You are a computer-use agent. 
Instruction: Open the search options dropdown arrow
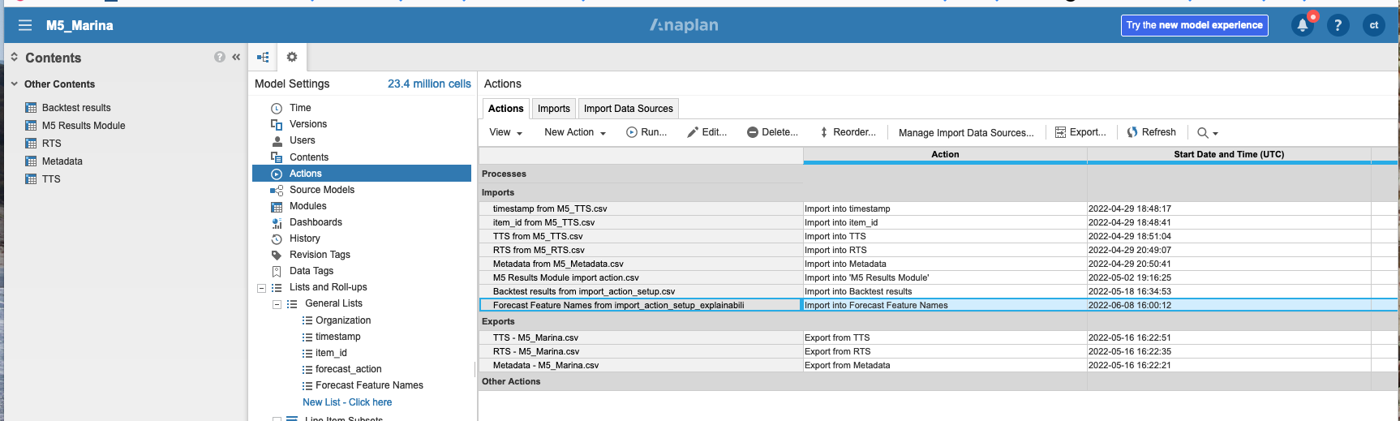coord(1215,133)
